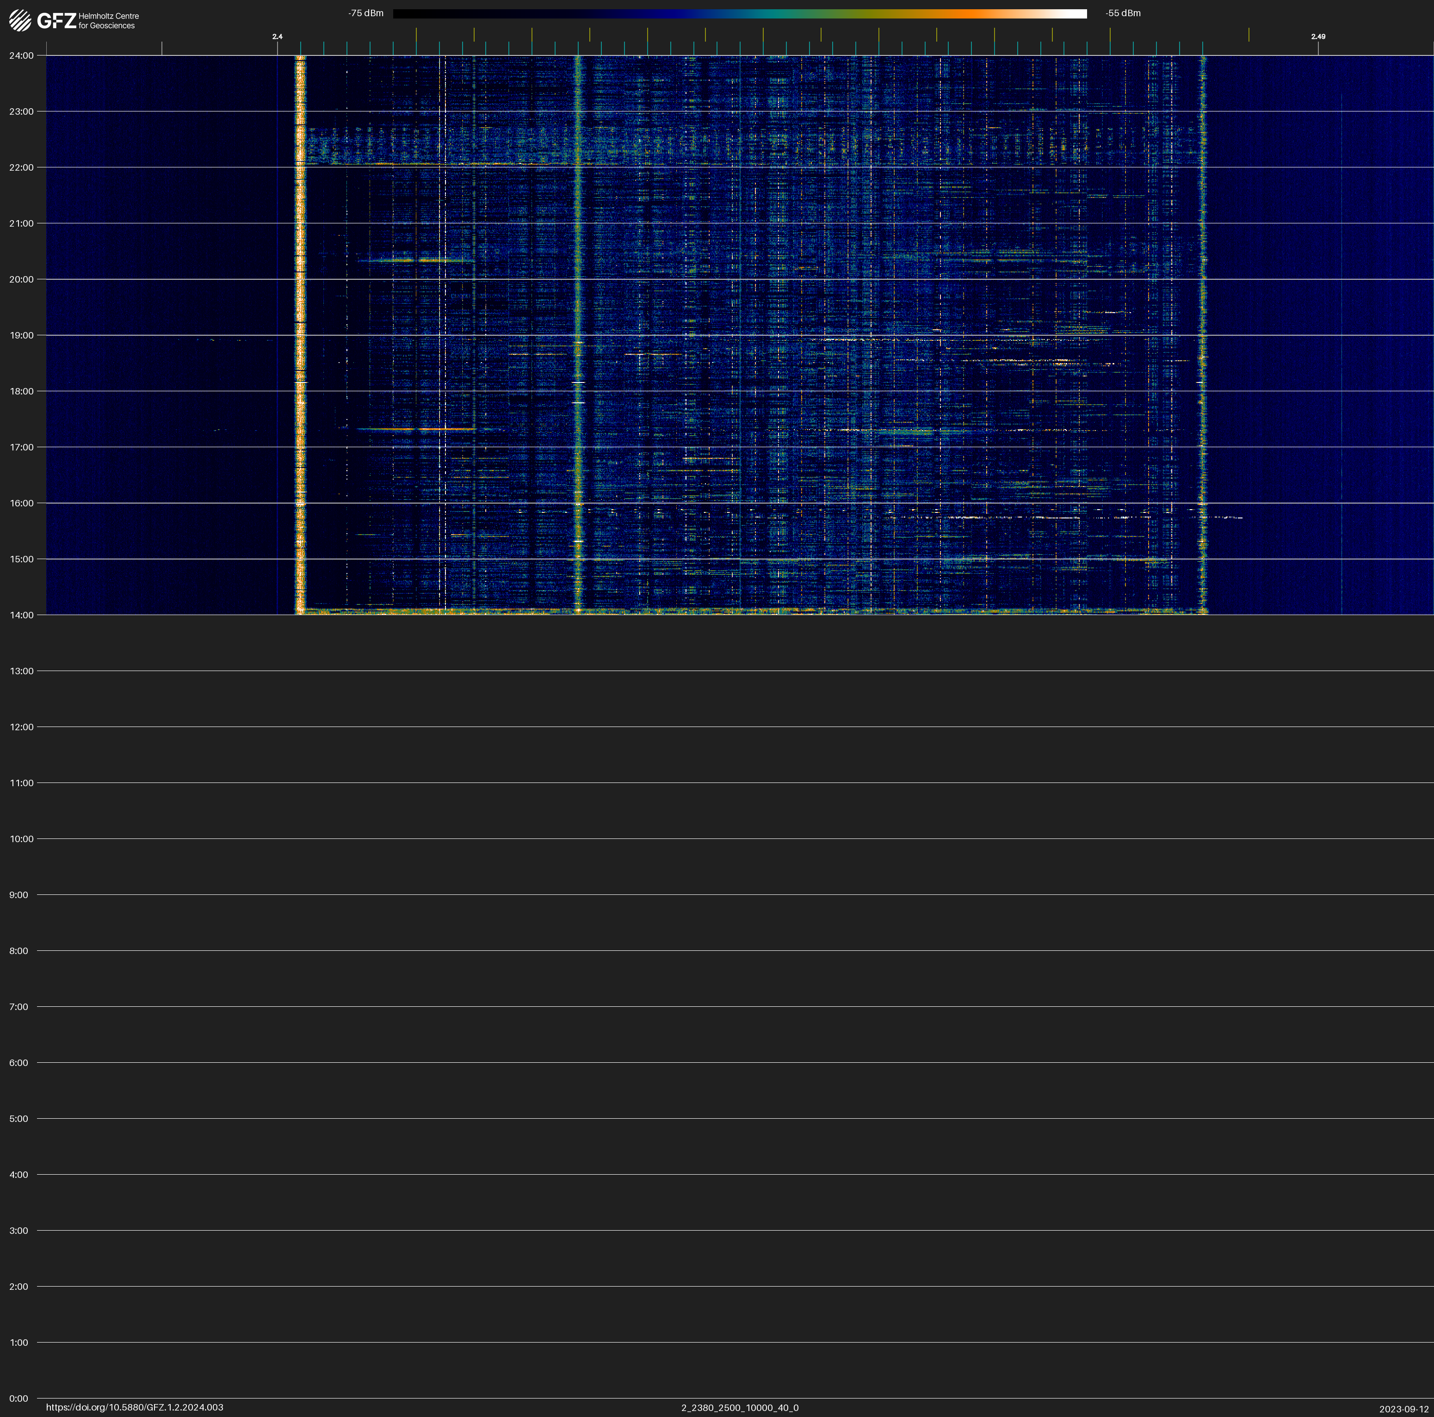Click the 0:00 time axis label
This screenshot has width=1434, height=1417.
coord(19,1399)
